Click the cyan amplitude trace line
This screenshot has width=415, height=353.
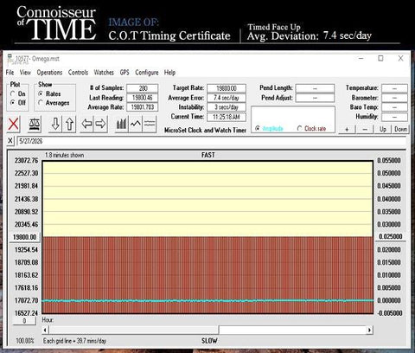point(207,301)
